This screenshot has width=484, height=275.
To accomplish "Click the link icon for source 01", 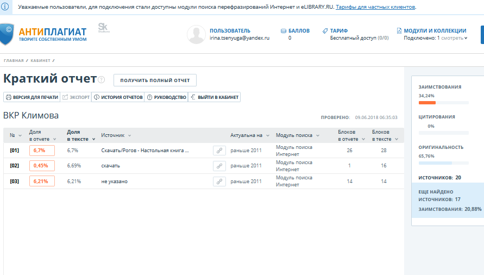I will pyautogui.click(x=219, y=151).
